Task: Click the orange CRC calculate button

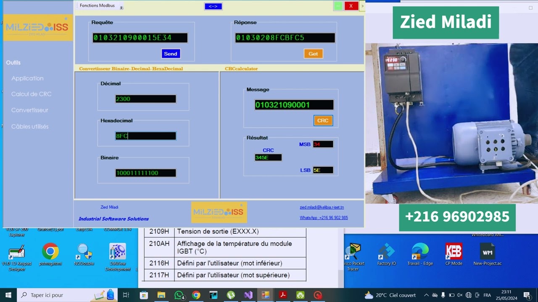Action: pos(323,120)
